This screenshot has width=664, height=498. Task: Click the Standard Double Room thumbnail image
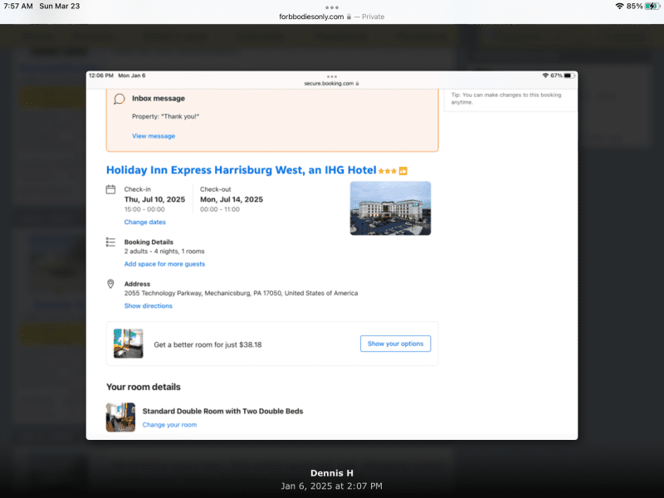coord(120,417)
